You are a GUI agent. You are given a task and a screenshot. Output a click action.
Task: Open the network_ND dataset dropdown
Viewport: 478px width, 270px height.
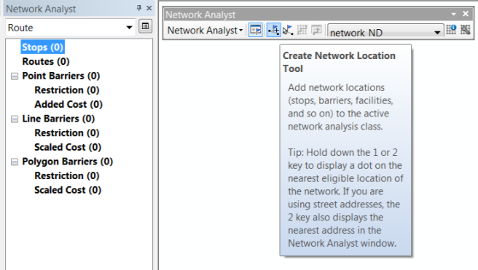pos(437,32)
